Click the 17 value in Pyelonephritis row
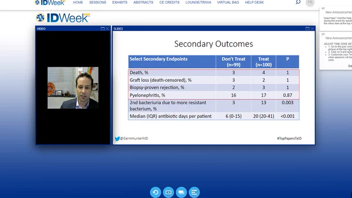352x198 pixels. click(263, 95)
